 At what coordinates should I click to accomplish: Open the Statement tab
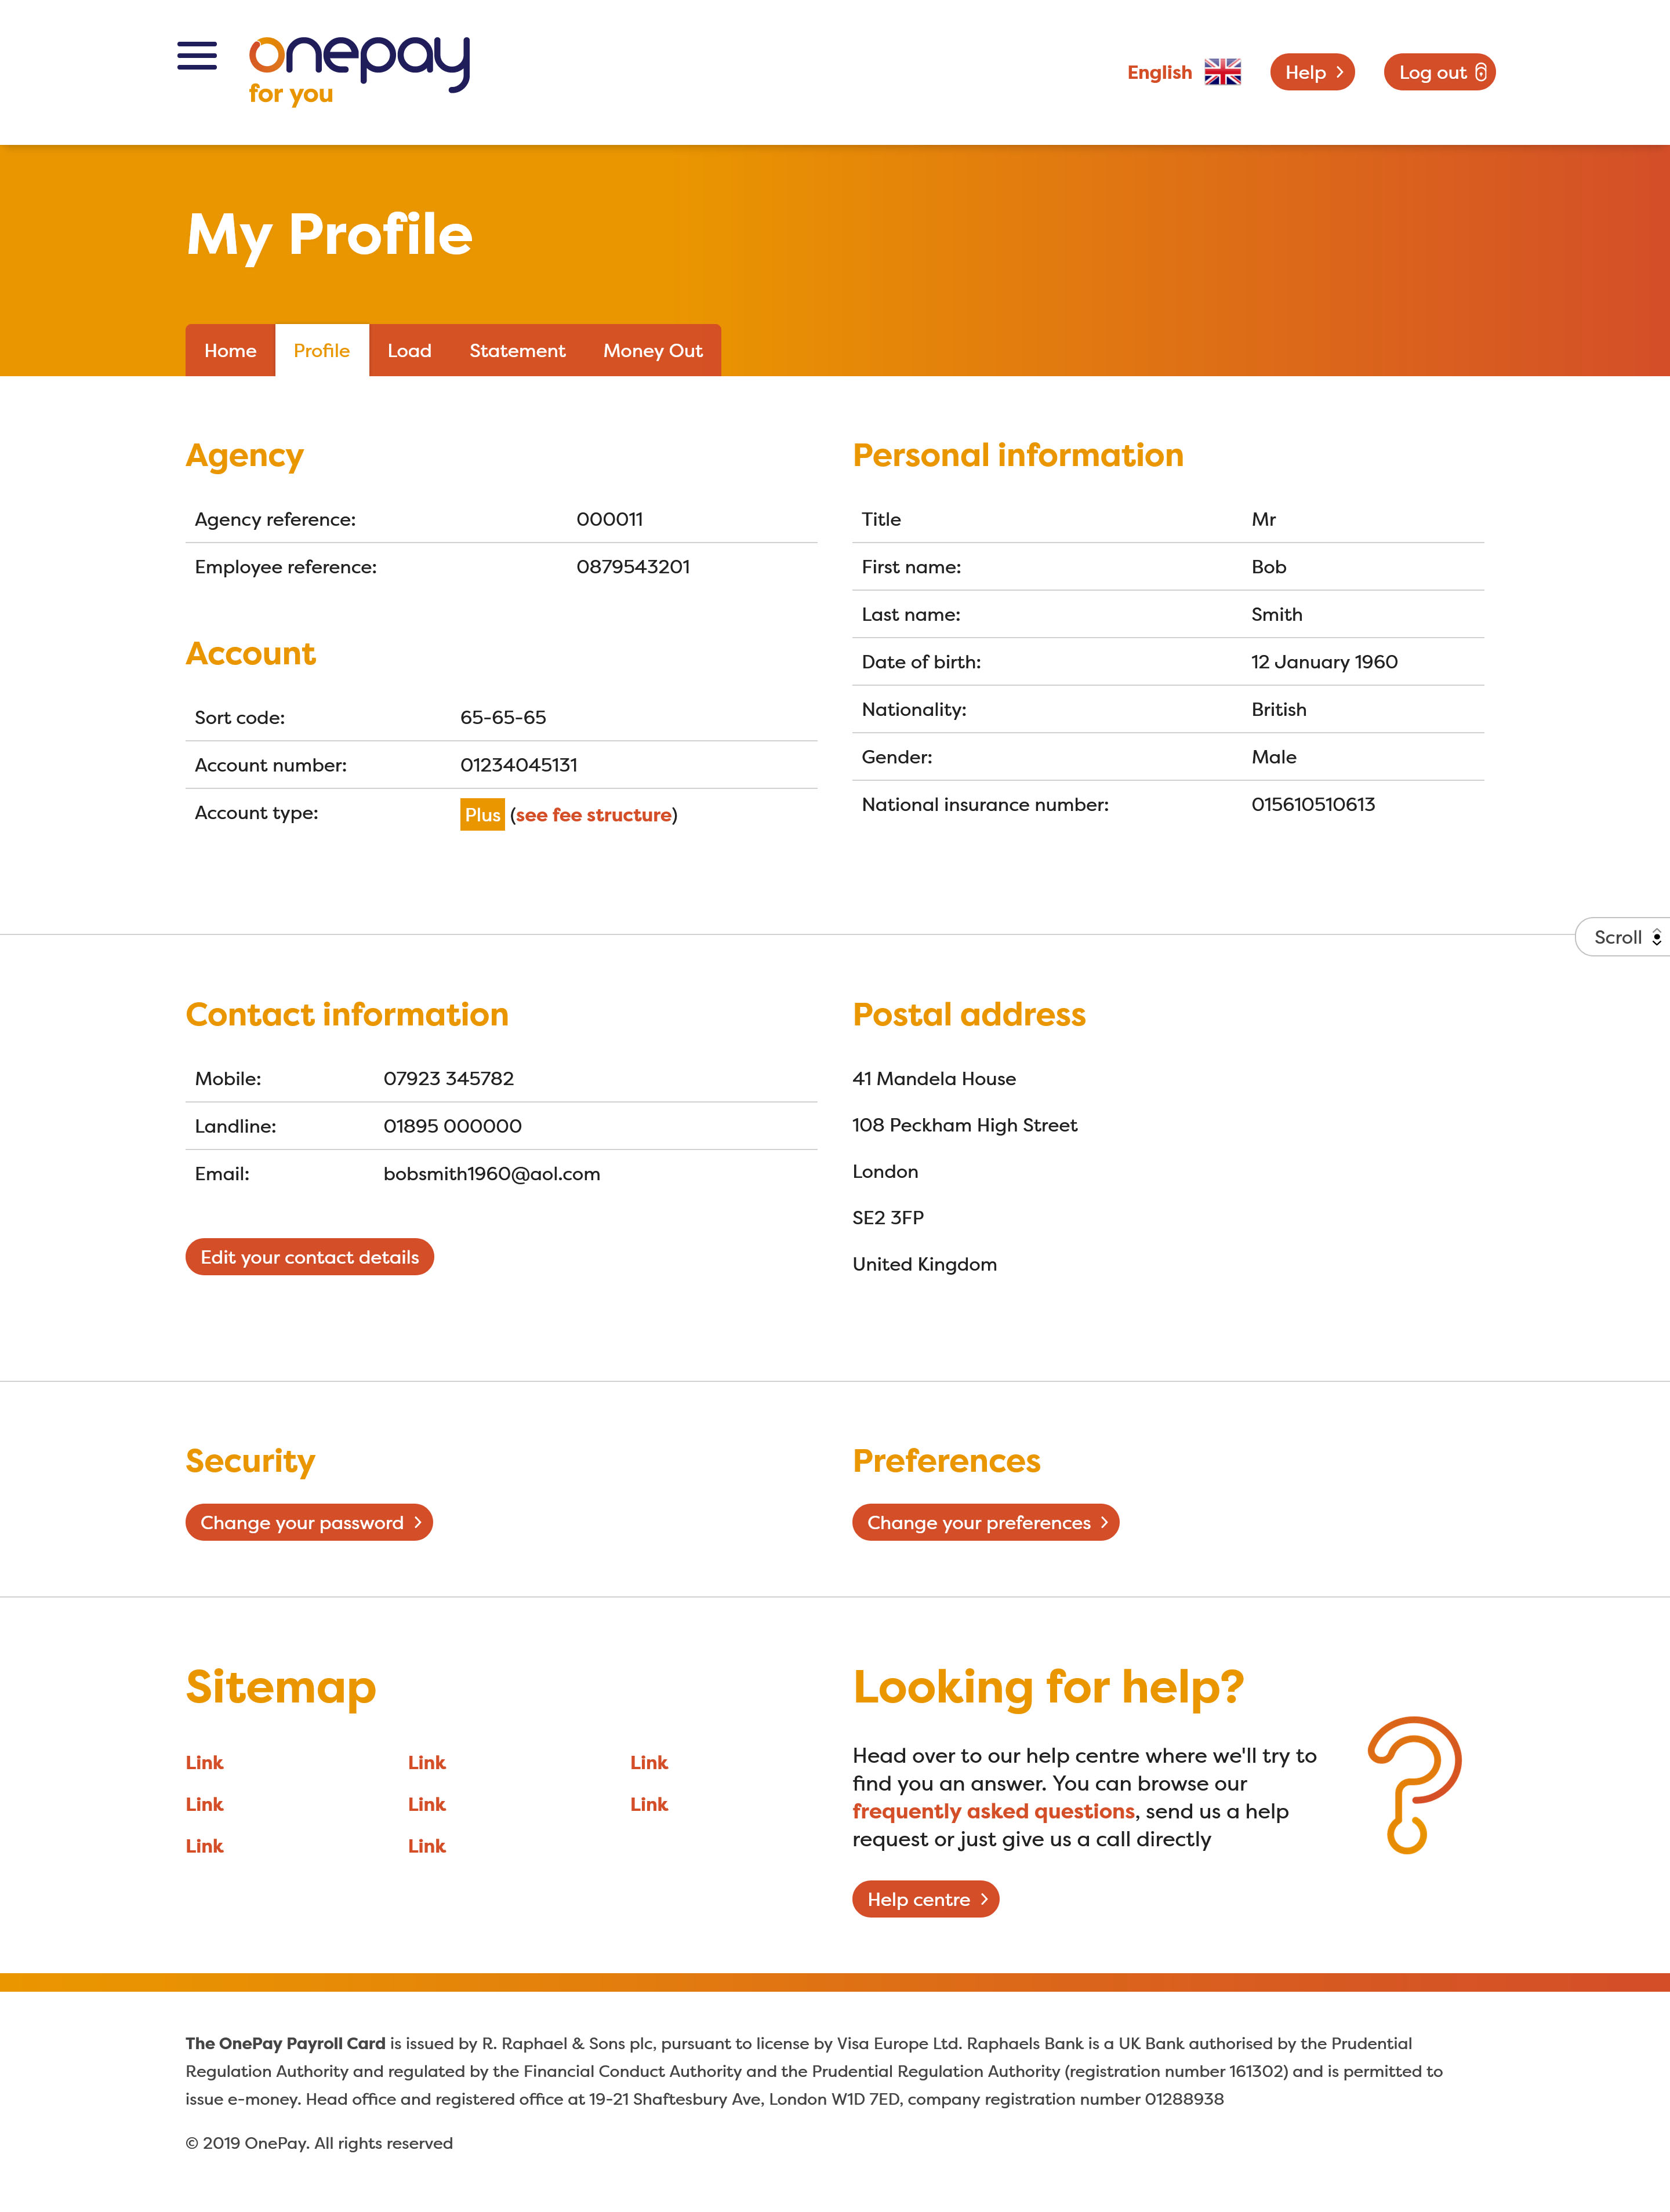point(517,351)
